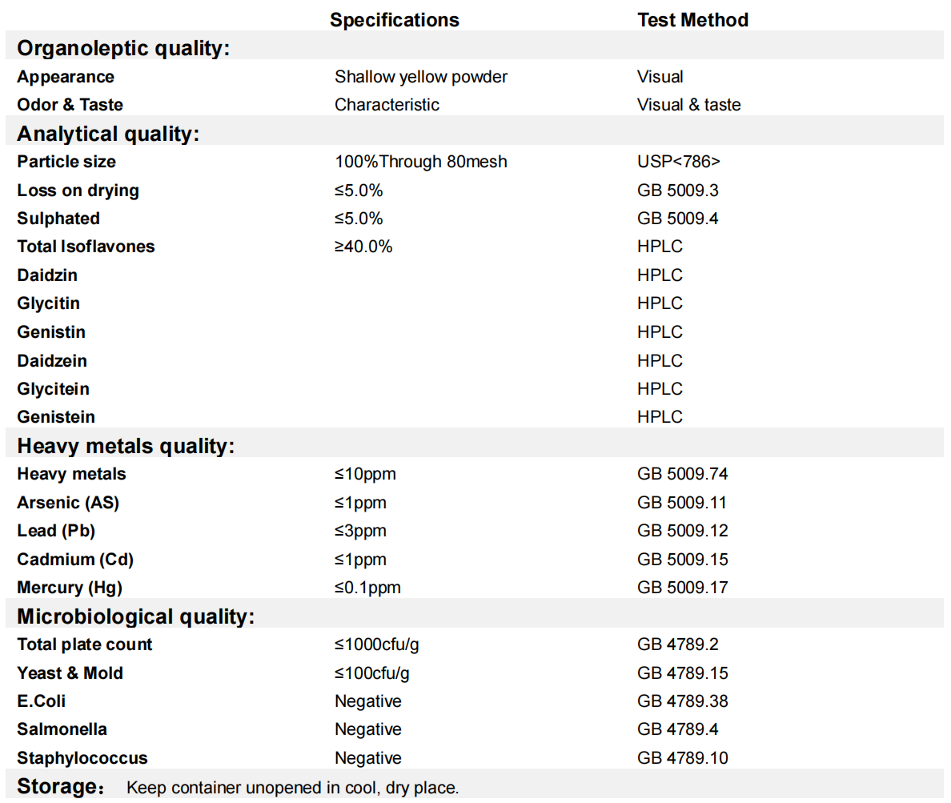This screenshot has height=803, width=951.
Task: Select the GB 5009.12 lead method
Action: pyautogui.click(x=683, y=531)
